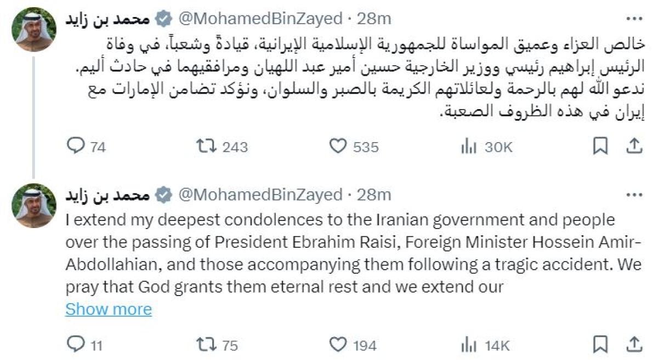Like the English tweet with 194 likes
Image resolution: width=658 pixels, height=364 pixels.
point(338,345)
